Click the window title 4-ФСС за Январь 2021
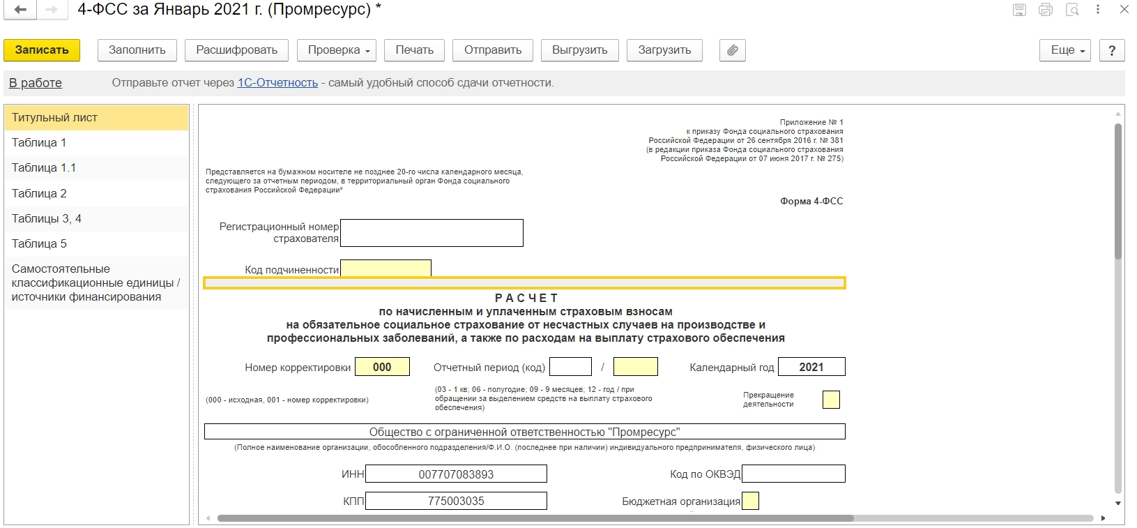 [x=229, y=10]
